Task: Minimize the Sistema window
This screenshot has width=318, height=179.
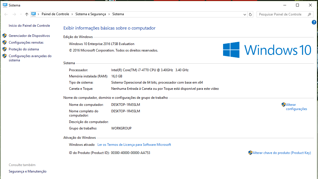Action: [285, 5]
